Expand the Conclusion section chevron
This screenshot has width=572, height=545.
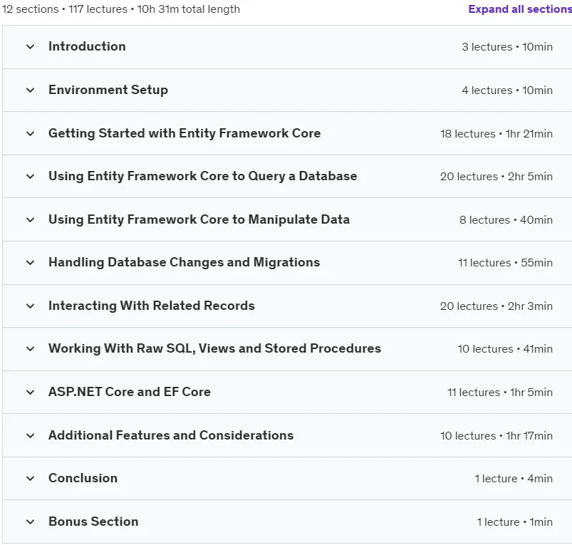click(31, 478)
